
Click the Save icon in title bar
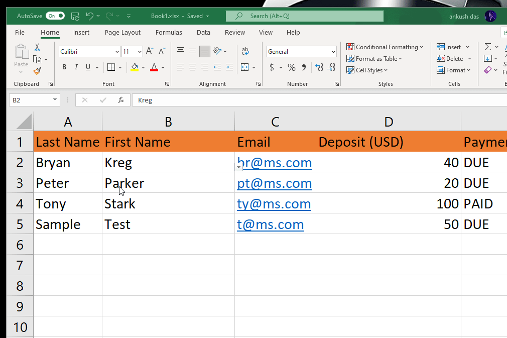75,16
